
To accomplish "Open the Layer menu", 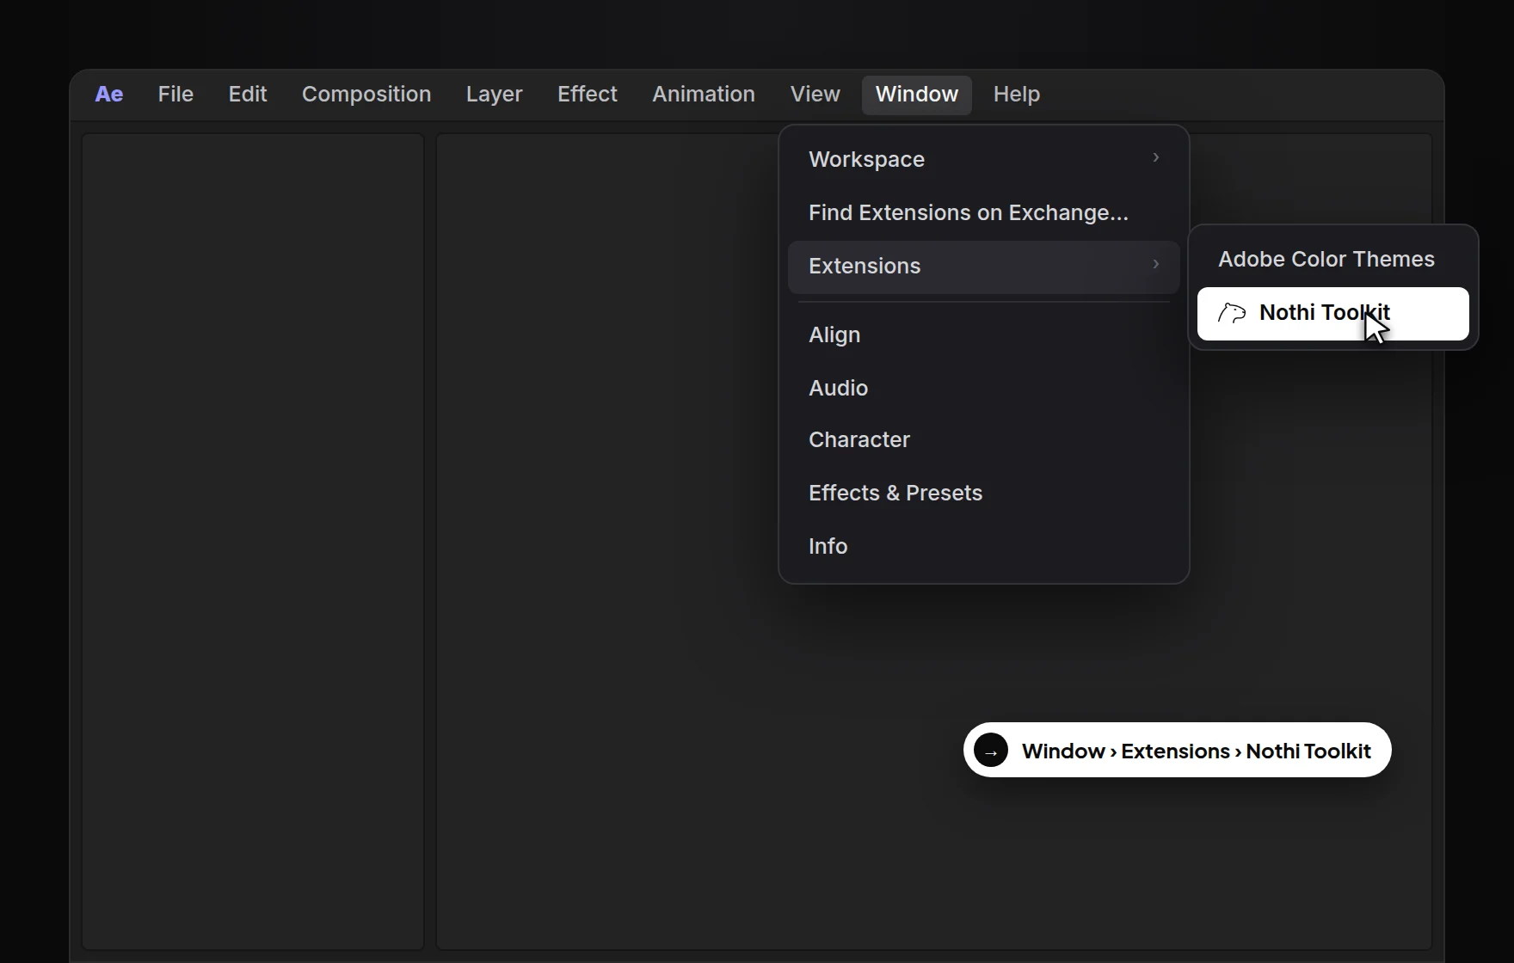I will pyautogui.click(x=495, y=94).
